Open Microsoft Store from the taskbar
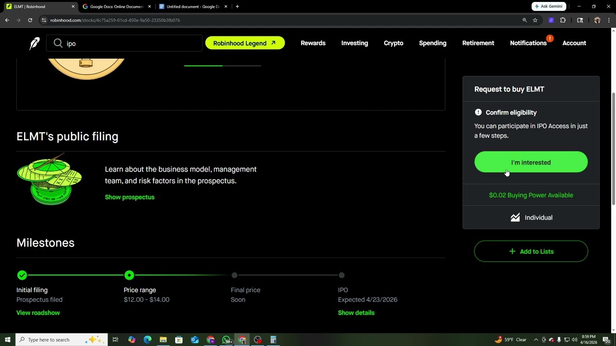Image resolution: width=616 pixels, height=346 pixels. [179, 340]
